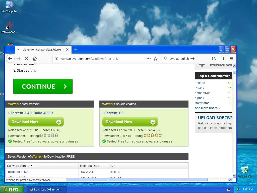
Task: Bookmark this page with the star icon
Action: click(x=156, y=59)
